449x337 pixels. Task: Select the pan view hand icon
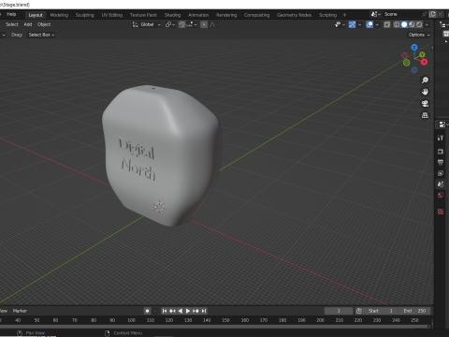coord(425,92)
